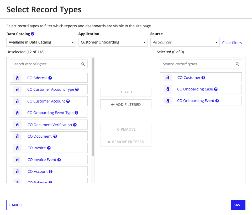Click the REMOVE button
Viewport: 252px width, 215px height.
126,129
